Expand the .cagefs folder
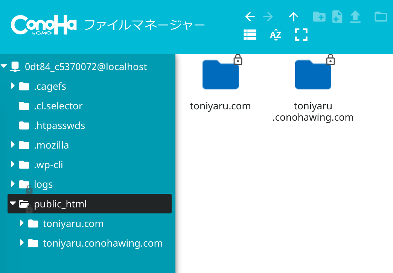 coord(12,86)
